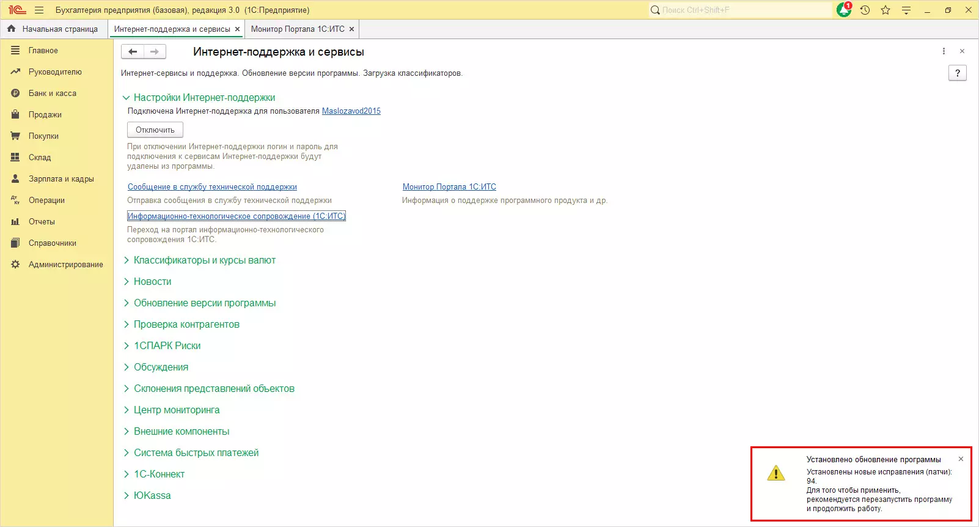The image size is (979, 527).
Task: Click the Установлено обновление программы notification title
Action: pos(874,460)
